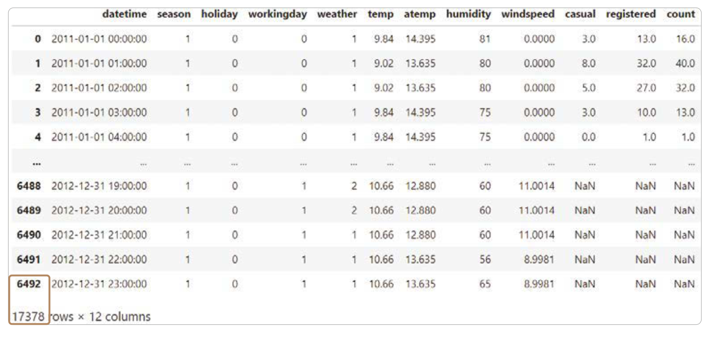Click the holiday column header
The height and width of the screenshot is (337, 711).
click(x=219, y=14)
